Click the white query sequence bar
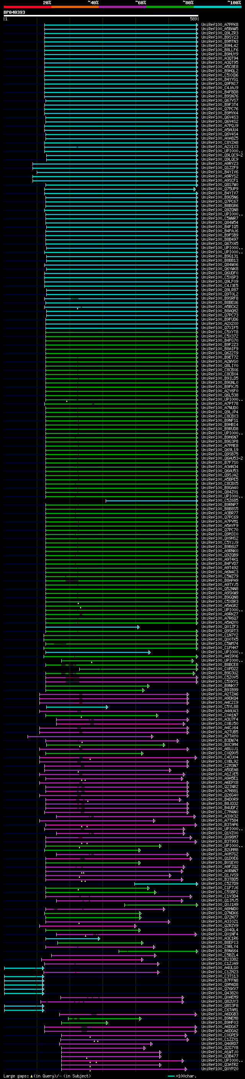The image size is (245, 1079). coord(101,15)
